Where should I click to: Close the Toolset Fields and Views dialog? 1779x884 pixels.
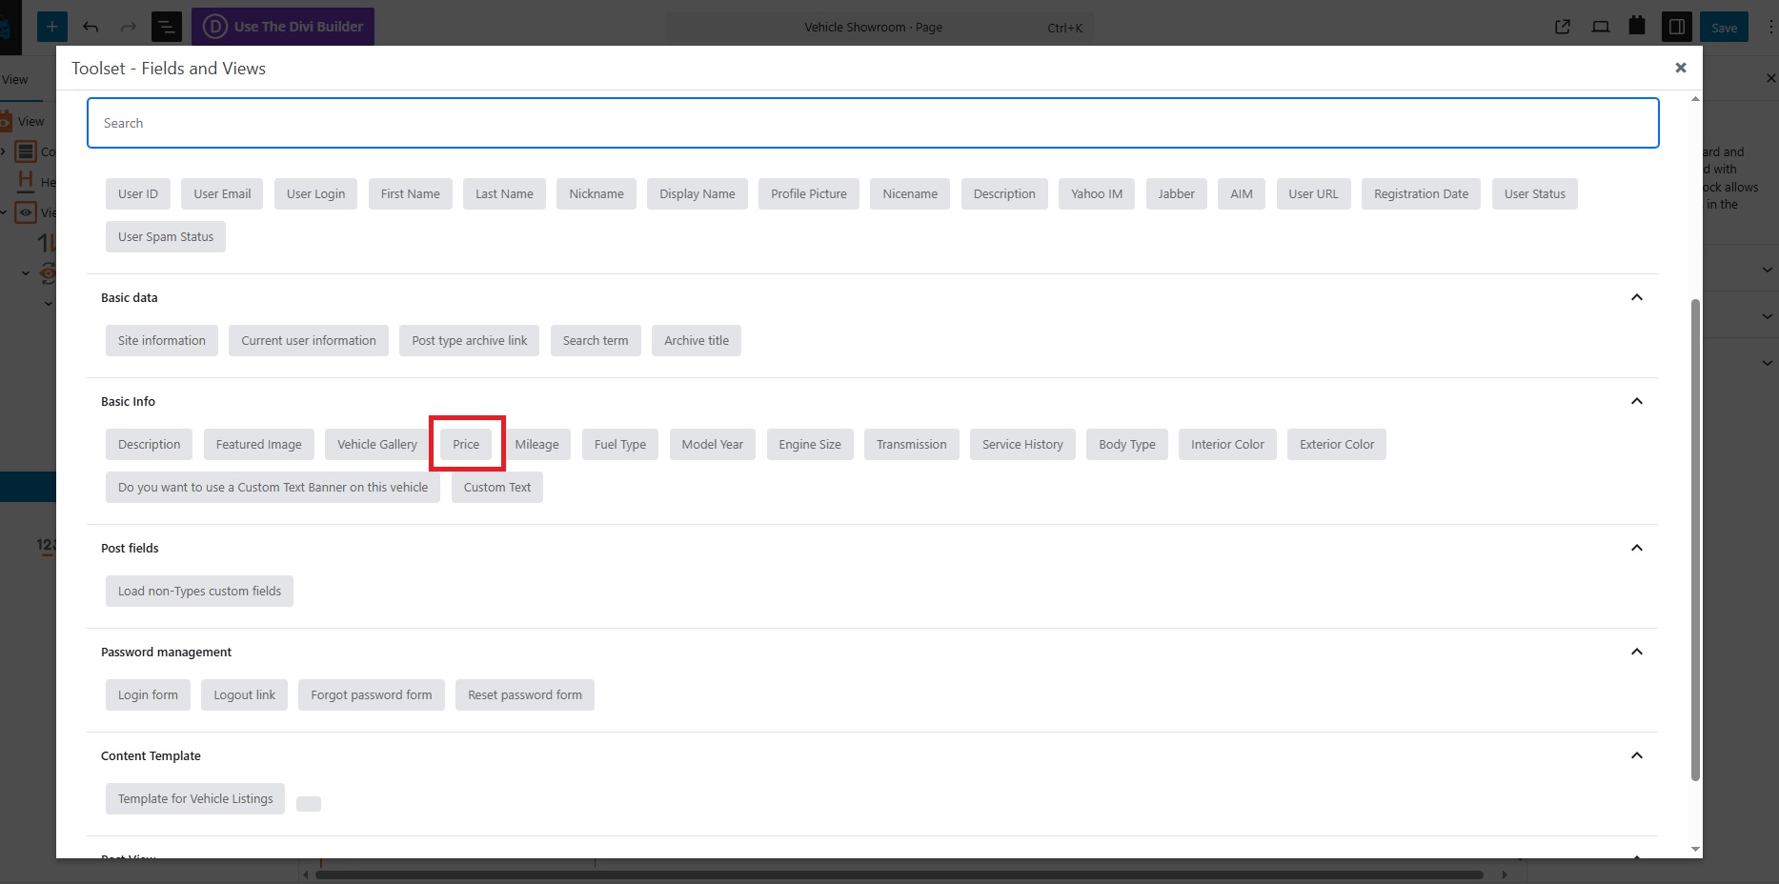1680,68
